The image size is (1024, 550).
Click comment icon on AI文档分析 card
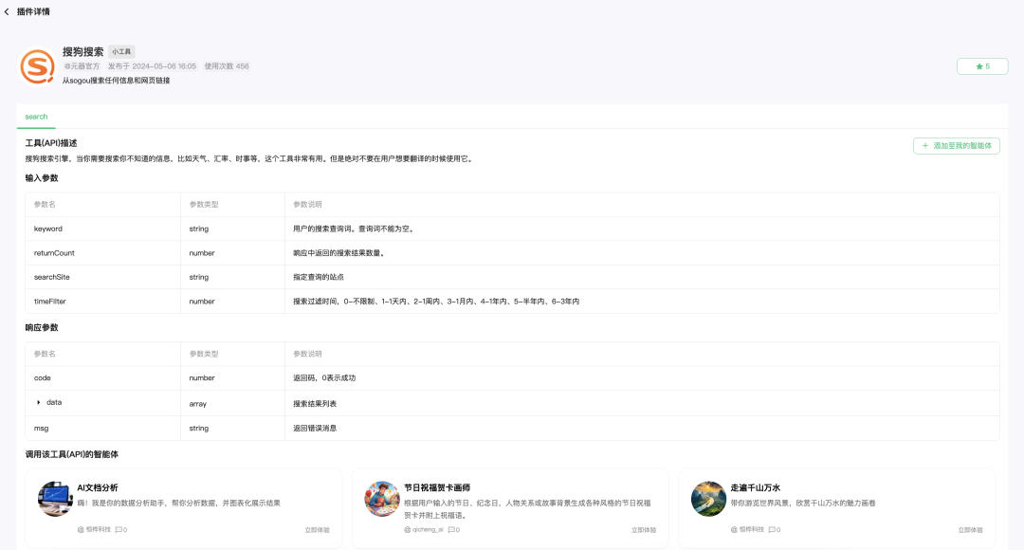point(119,530)
